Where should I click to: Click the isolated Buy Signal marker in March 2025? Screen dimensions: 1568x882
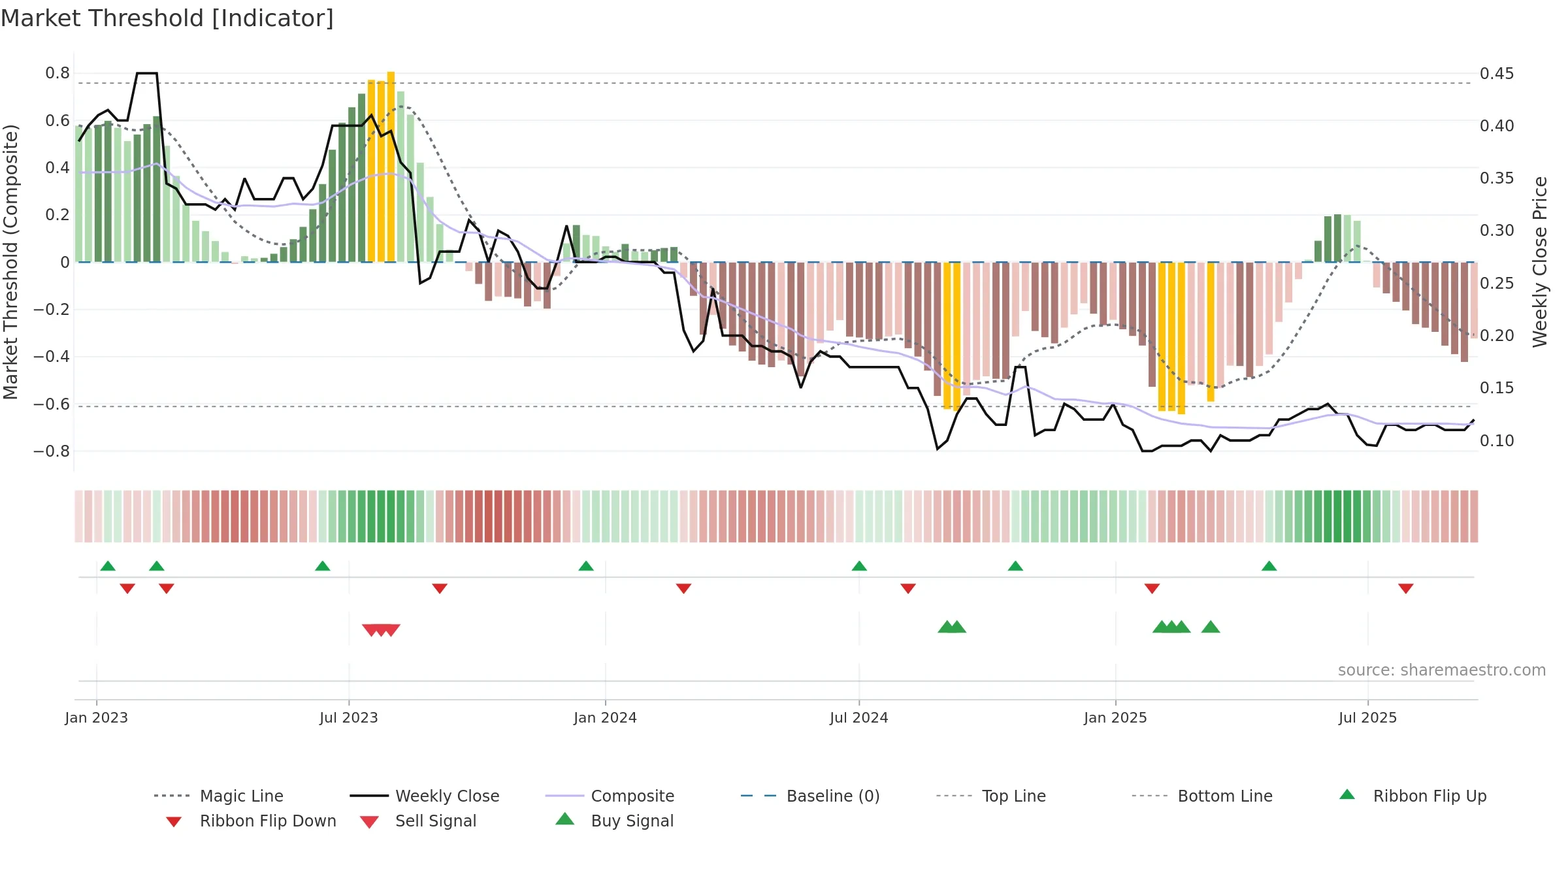1211,627
